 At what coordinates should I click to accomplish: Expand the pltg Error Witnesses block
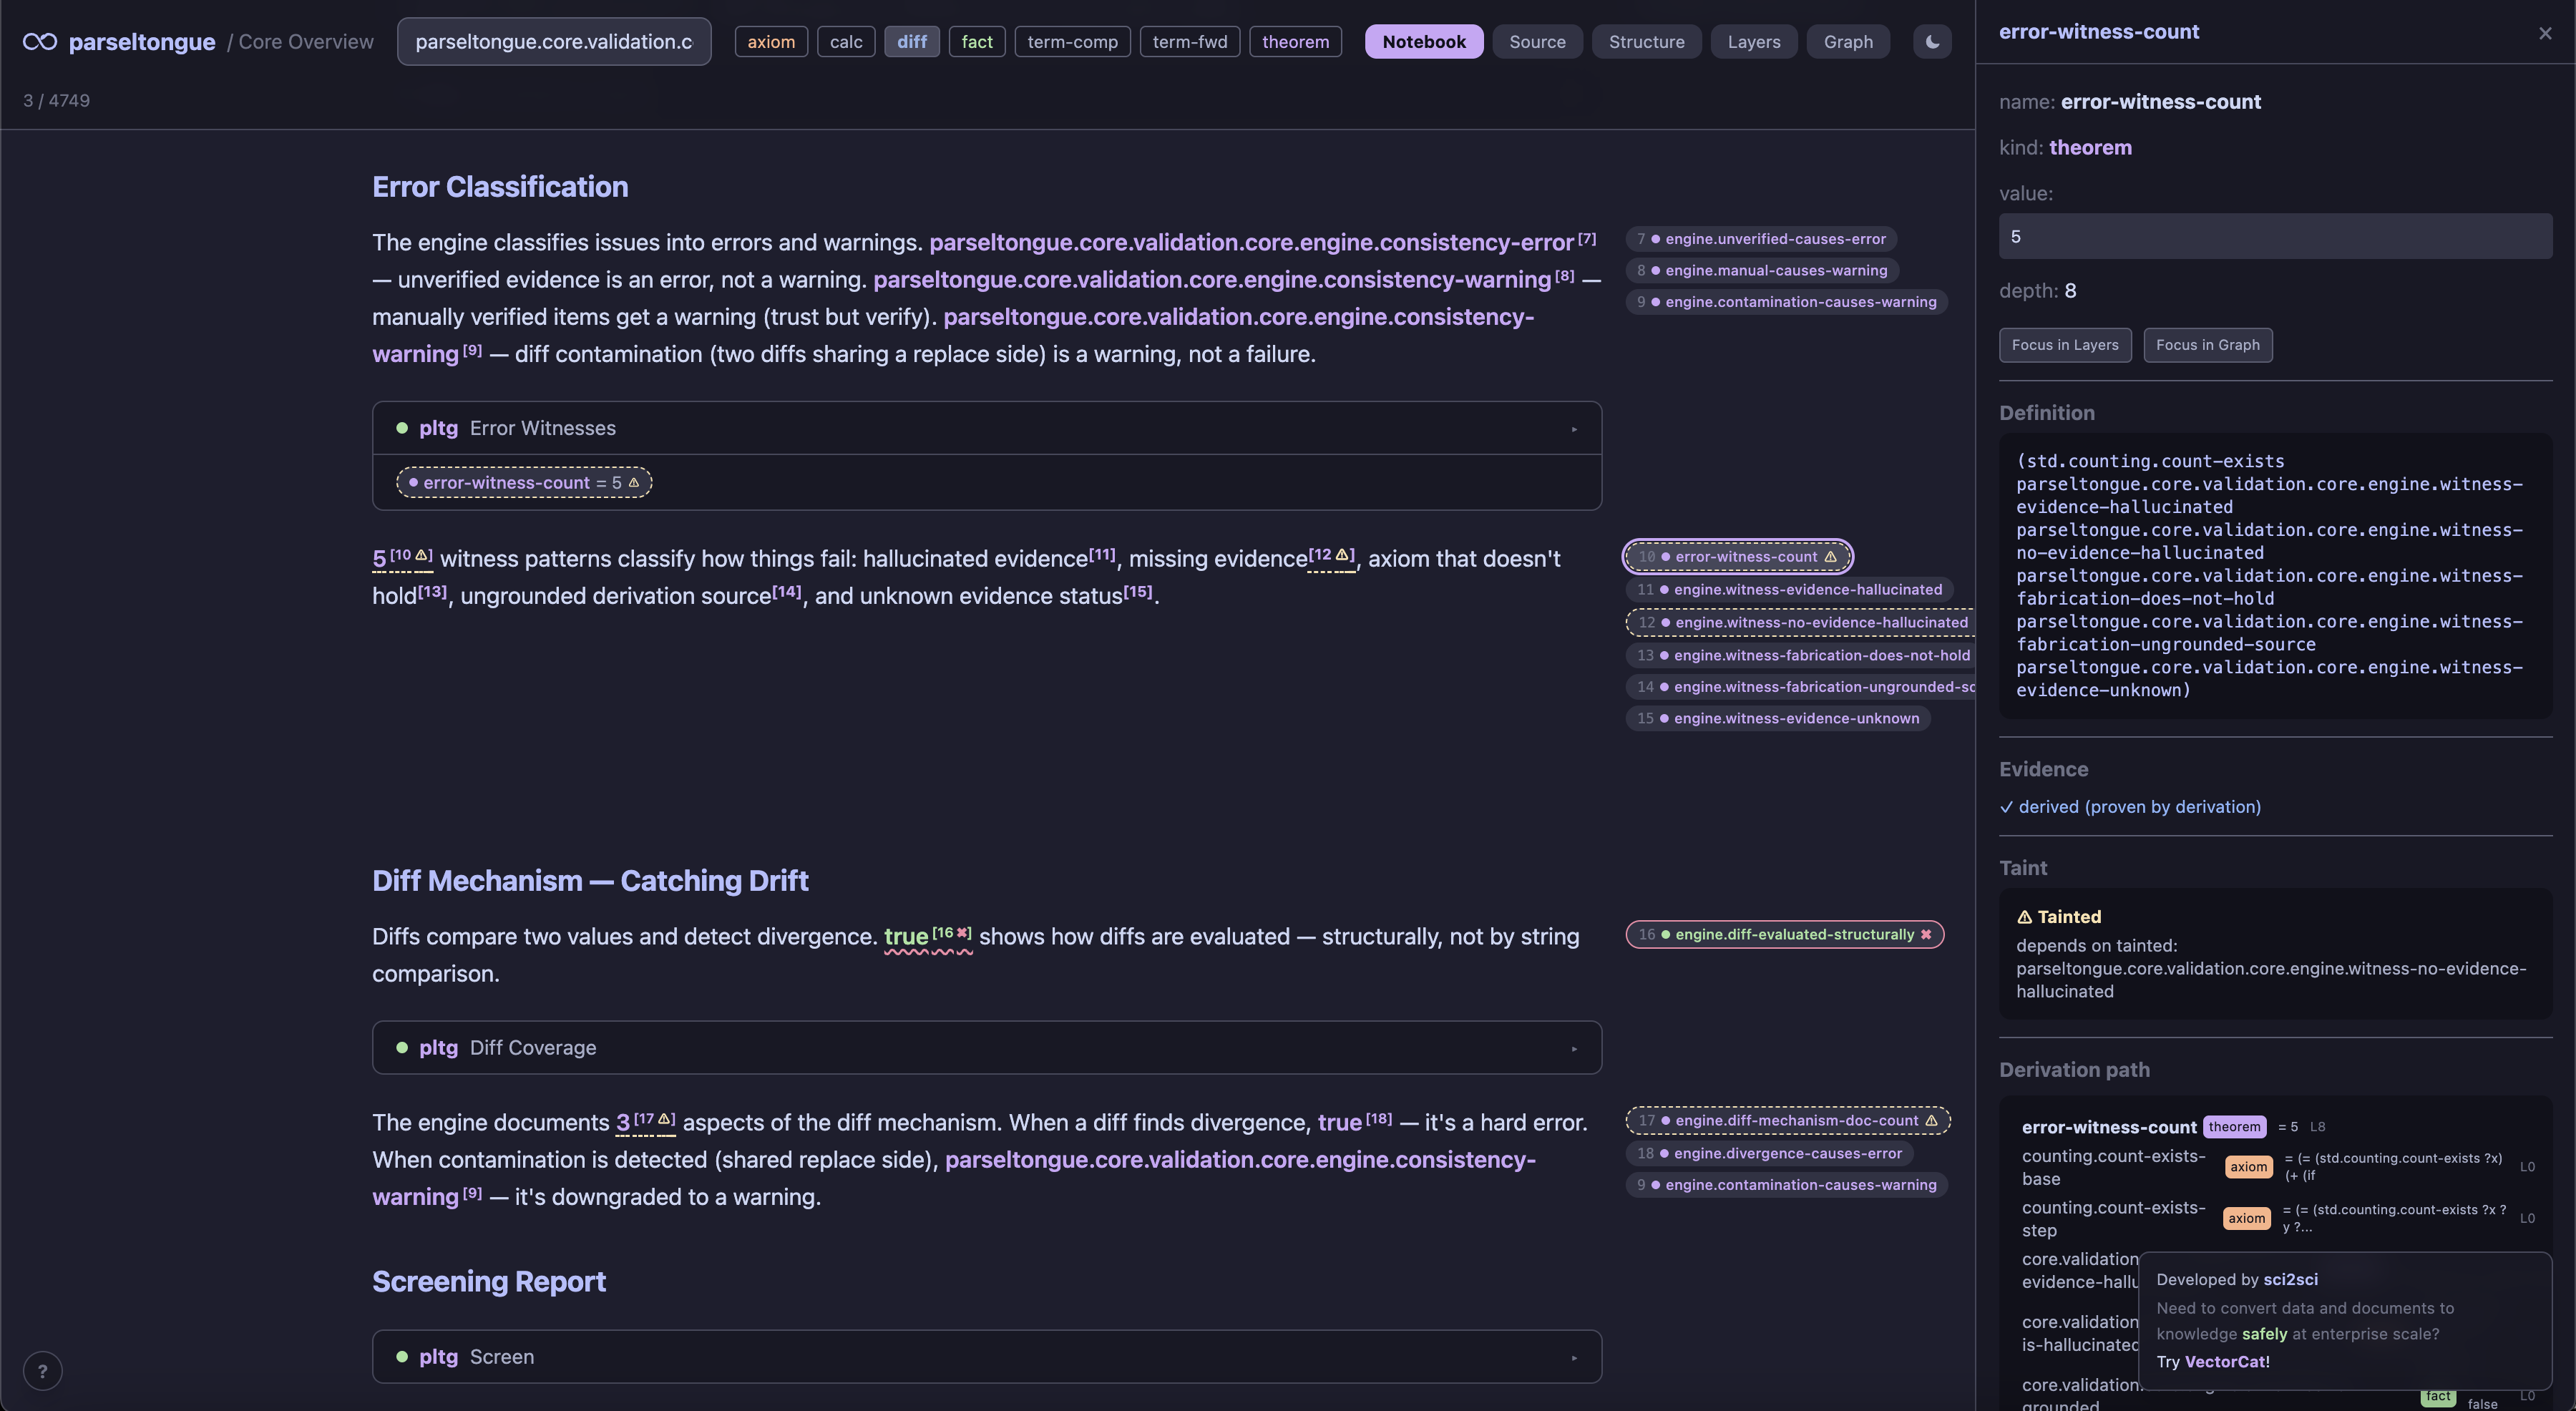[x=1574, y=429]
